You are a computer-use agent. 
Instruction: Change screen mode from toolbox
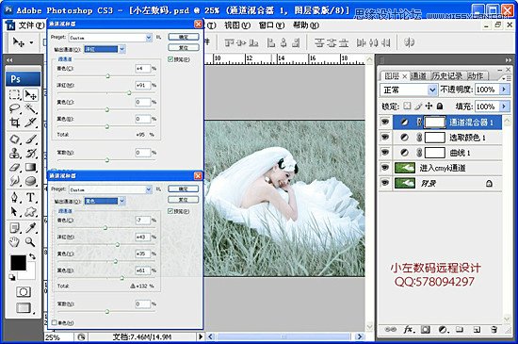(x=24, y=308)
